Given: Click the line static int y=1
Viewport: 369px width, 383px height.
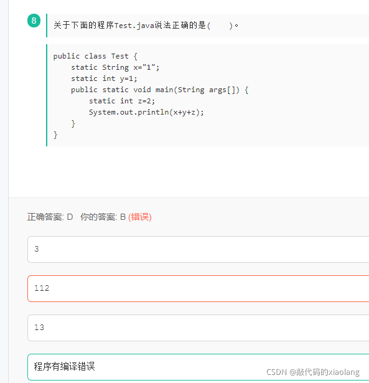Looking at the screenshot, I should [x=104, y=78].
